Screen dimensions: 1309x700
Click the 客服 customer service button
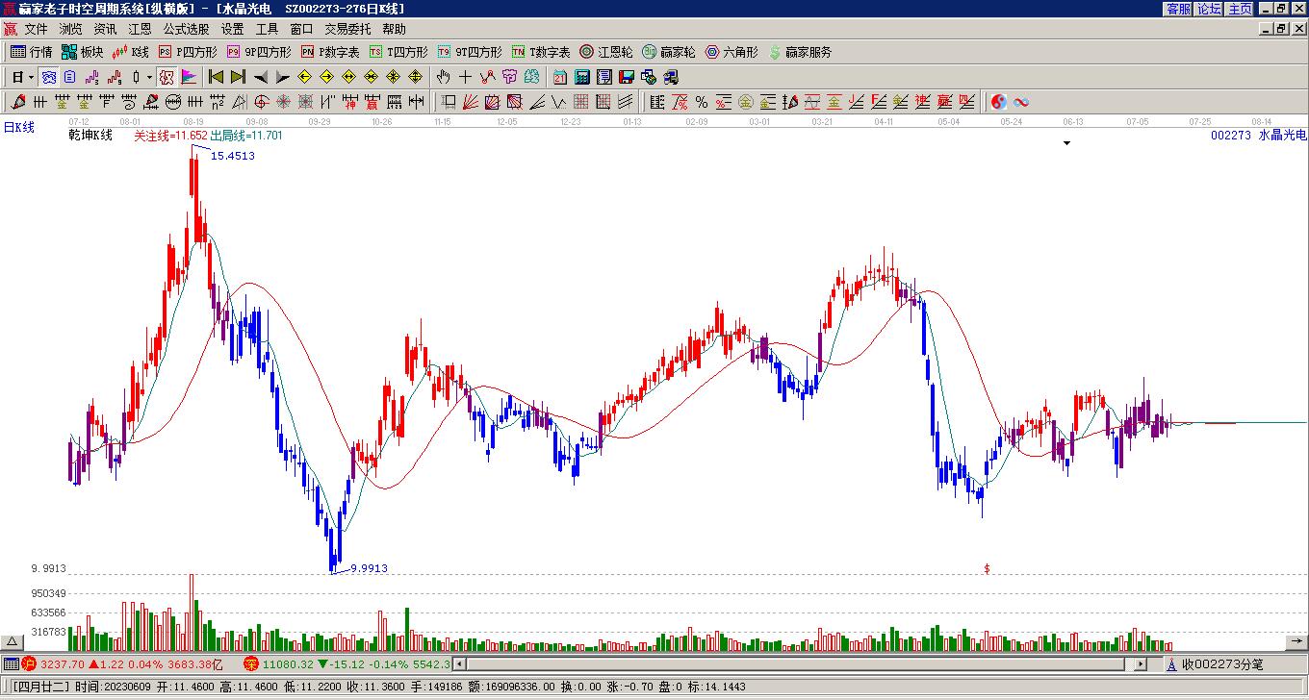[1179, 9]
